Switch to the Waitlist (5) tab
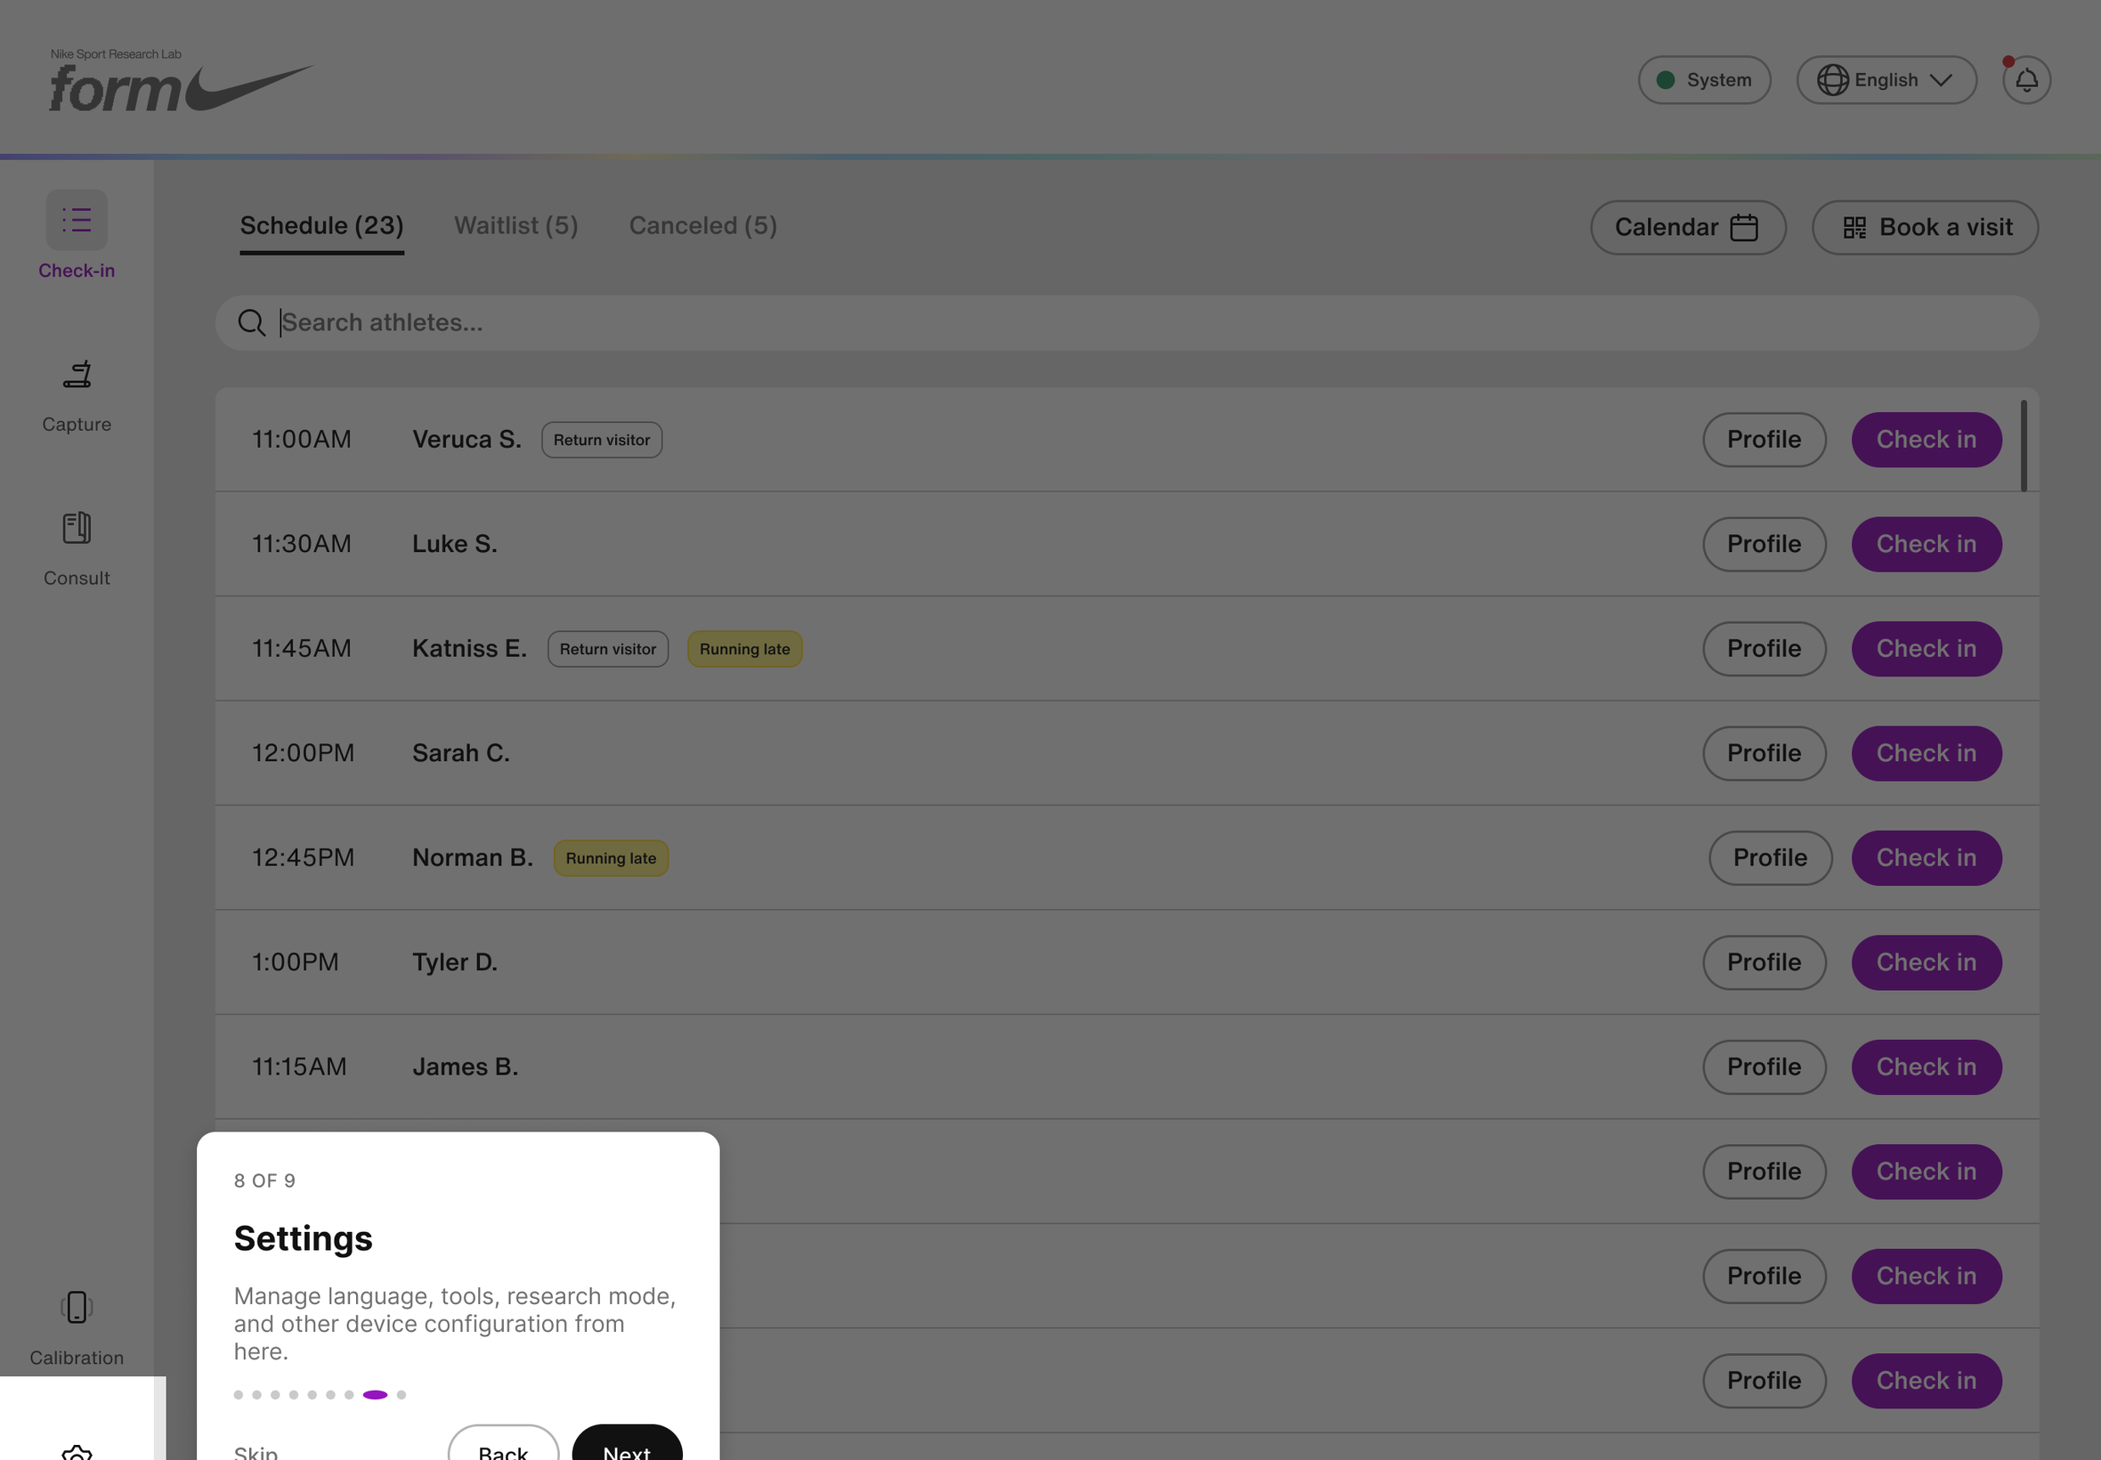Image resolution: width=2101 pixels, height=1460 pixels. point(515,226)
